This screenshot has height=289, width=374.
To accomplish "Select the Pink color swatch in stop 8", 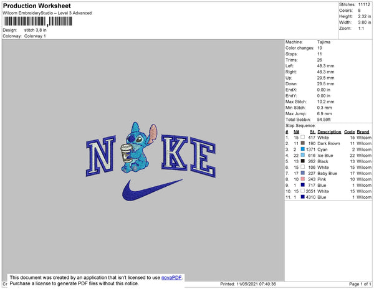I will [x=303, y=179].
